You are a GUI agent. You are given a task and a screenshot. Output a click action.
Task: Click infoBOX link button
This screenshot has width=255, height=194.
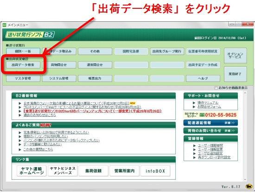155,171
